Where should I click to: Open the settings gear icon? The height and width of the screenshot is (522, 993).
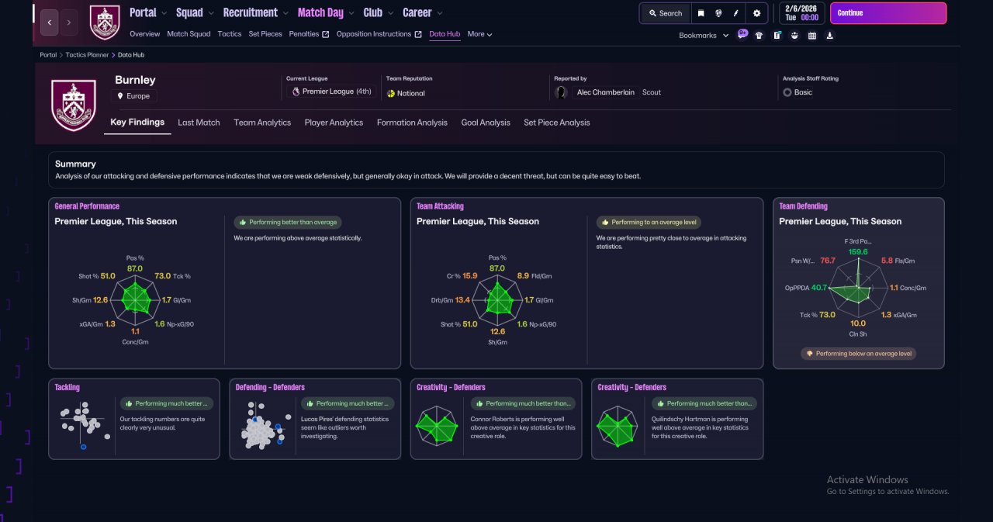[x=757, y=13]
